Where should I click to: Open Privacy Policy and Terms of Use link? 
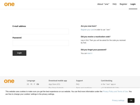tap(115, 92)
